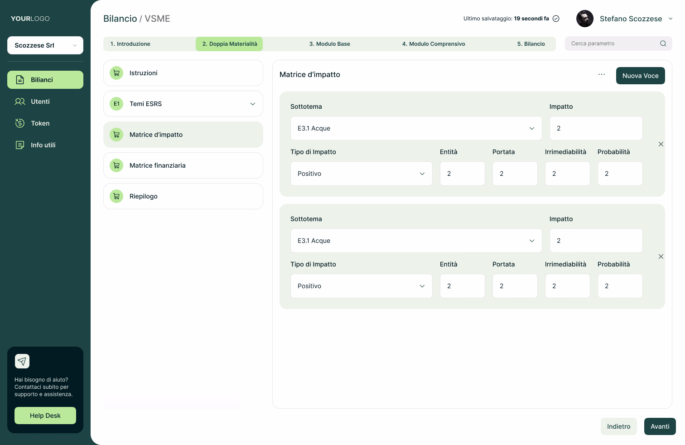Screen dimensions: 685x445
Task: Click the paper plane help icon
Action: (22, 361)
